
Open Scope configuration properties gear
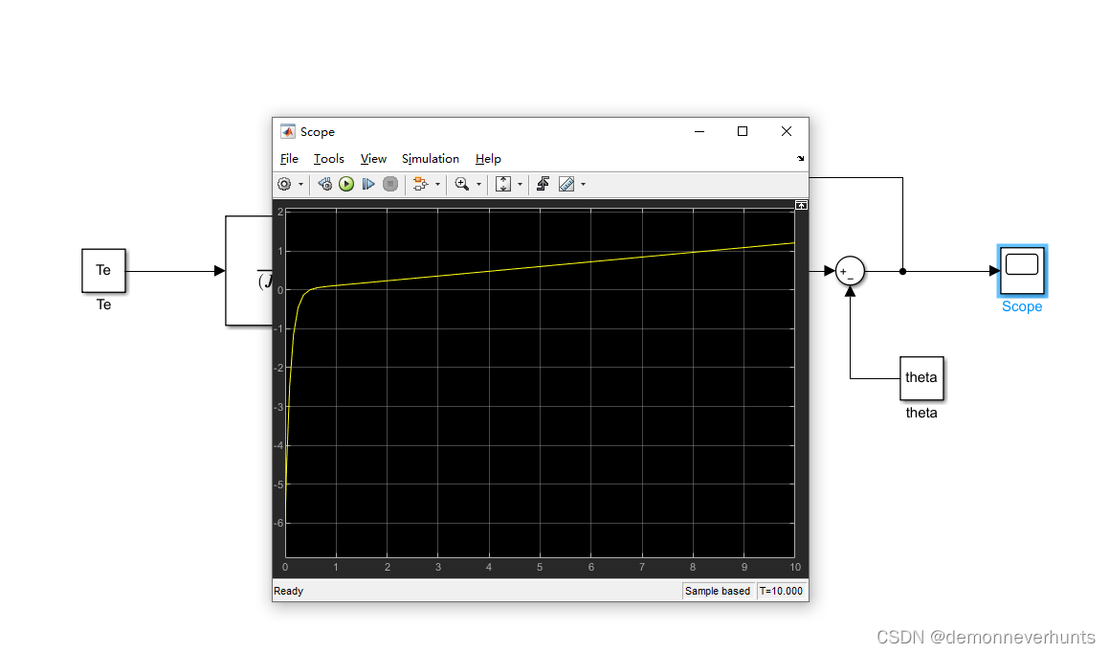tap(284, 184)
